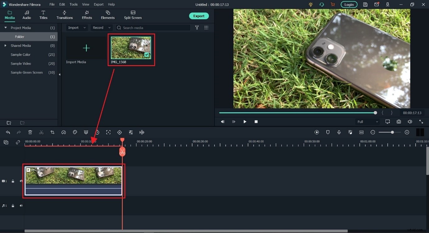The width and height of the screenshot is (429, 233).
Task: Click the Render preview icon above the timeline
Action: tap(316, 132)
